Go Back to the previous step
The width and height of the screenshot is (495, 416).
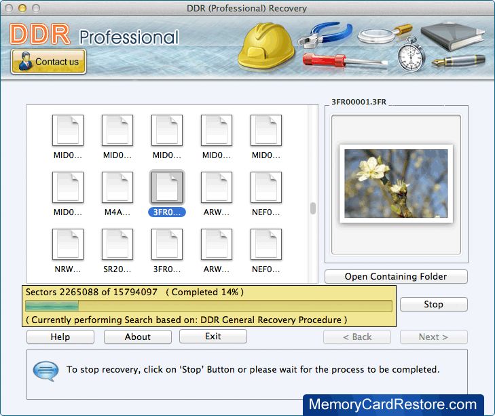tap(357, 337)
